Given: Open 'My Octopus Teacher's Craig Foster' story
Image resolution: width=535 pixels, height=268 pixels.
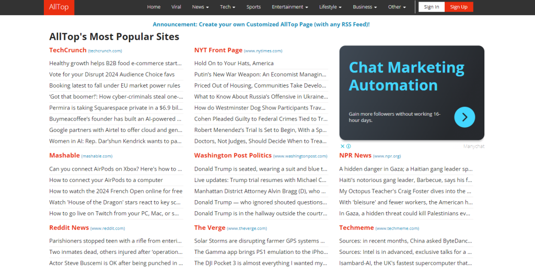Looking at the screenshot, I should 406,191.
